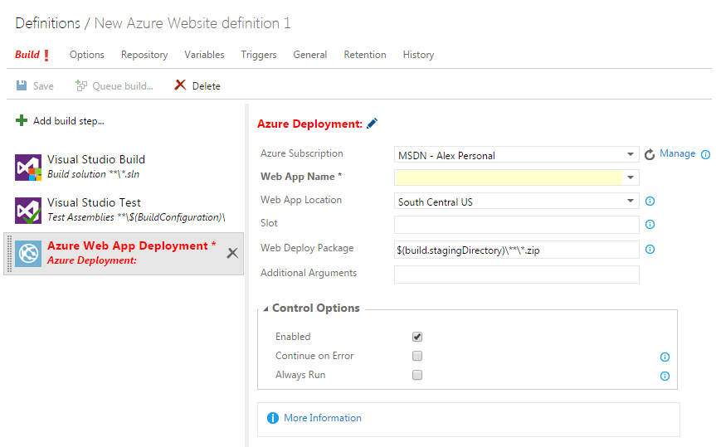Refresh the Azure Subscription list
The height and width of the screenshot is (447, 716).
[650, 154]
